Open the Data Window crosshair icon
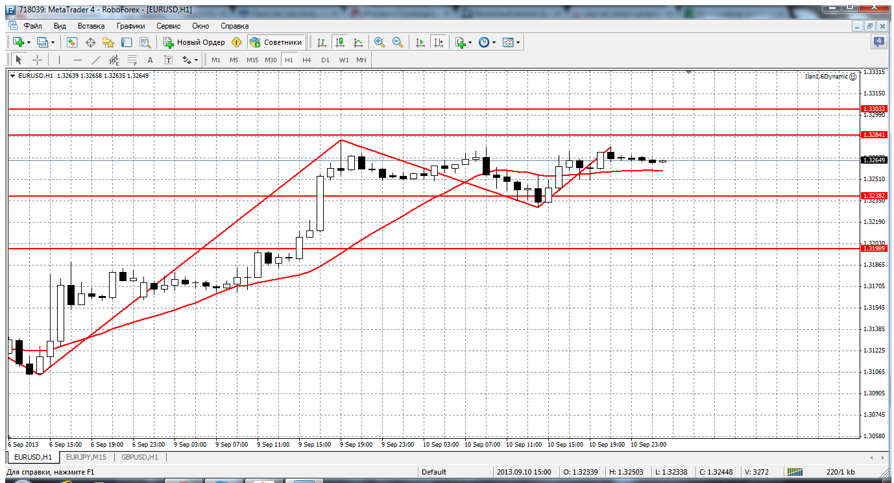Image resolution: width=894 pixels, height=483 pixels. [x=90, y=42]
